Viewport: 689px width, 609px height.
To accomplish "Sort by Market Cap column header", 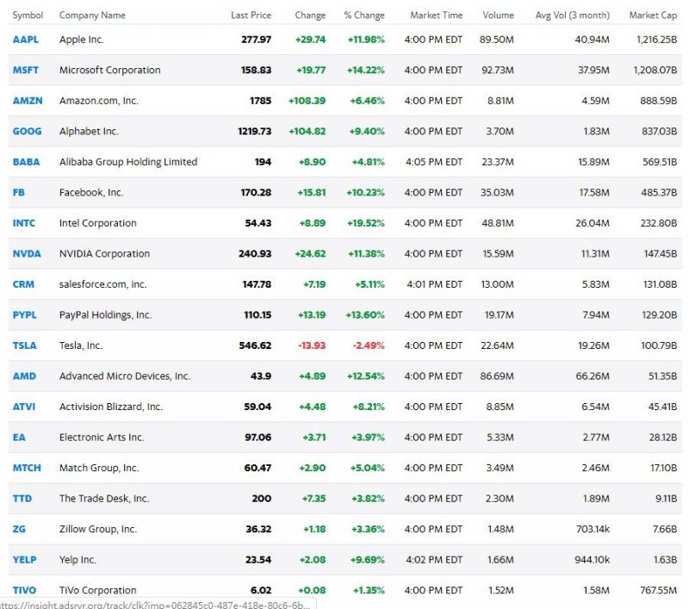I will click(653, 16).
